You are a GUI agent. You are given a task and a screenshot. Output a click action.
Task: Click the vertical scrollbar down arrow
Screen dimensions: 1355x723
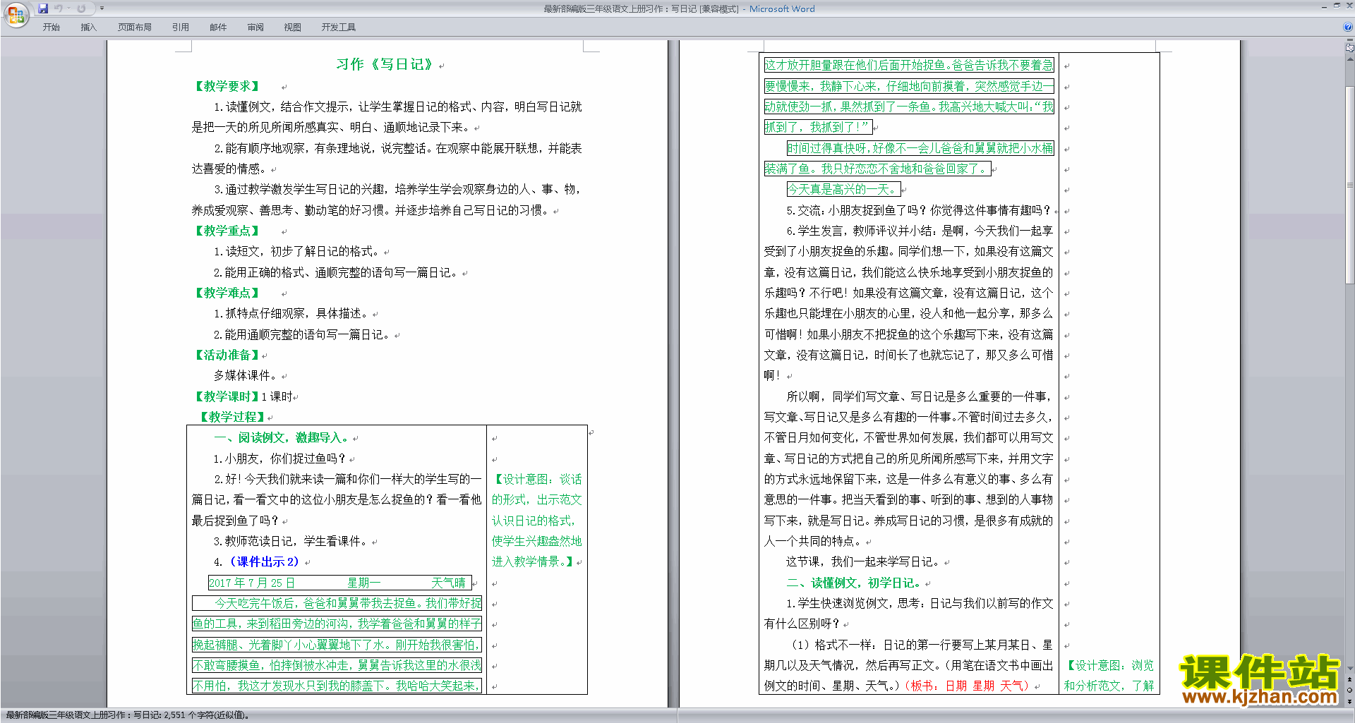click(1349, 668)
